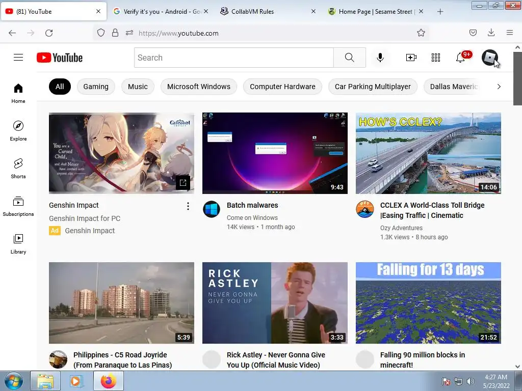
Task: Open the new tab plus button
Action: pyautogui.click(x=440, y=12)
